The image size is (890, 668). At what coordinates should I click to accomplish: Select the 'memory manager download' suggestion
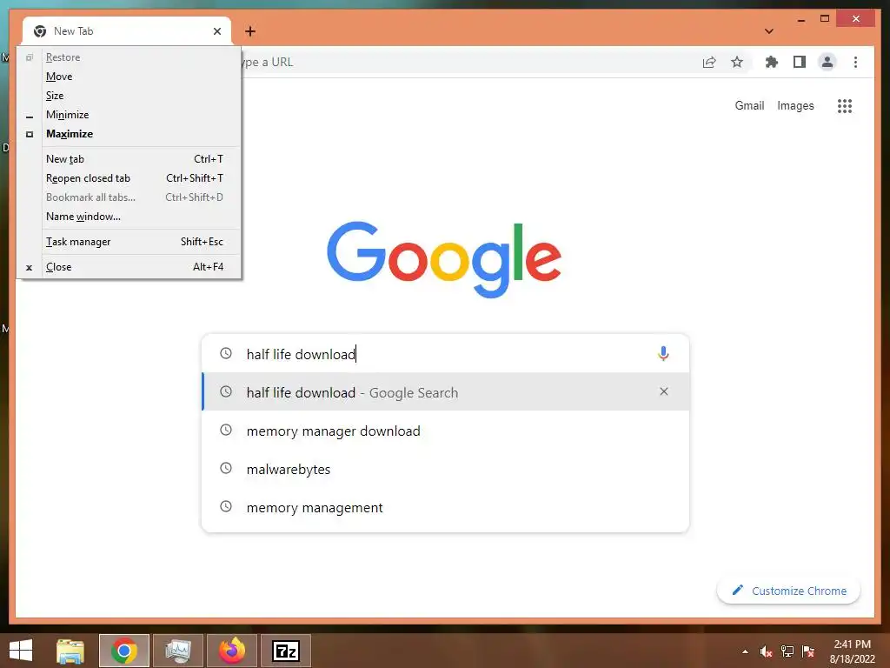(446, 431)
